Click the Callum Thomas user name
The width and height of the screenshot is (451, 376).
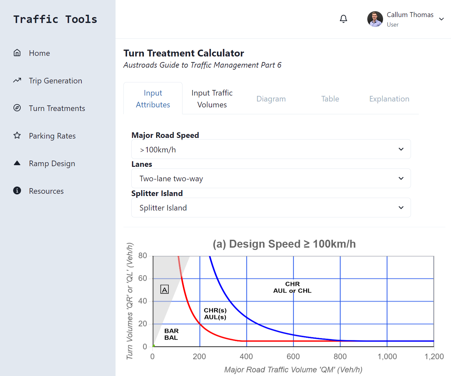[x=410, y=15]
